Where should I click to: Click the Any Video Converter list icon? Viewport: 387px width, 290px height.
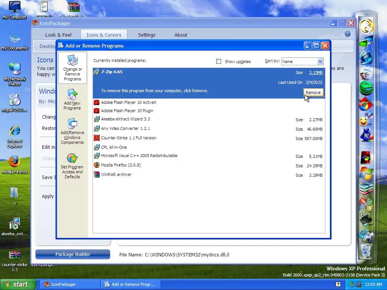[96, 128]
